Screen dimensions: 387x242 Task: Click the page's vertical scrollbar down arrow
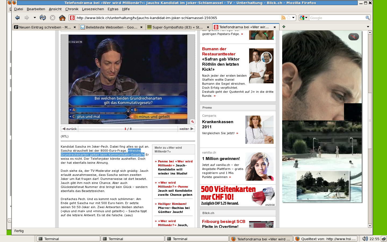click(x=370, y=226)
